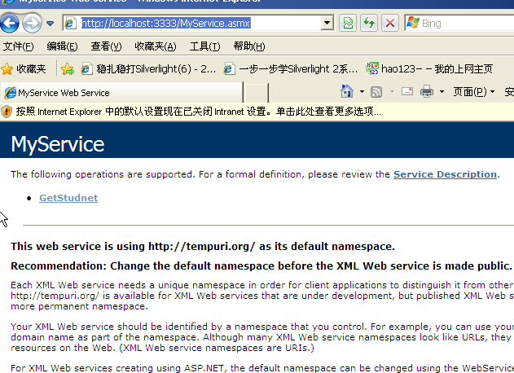The width and height of the screenshot is (514, 373).
Task: Click the information bar shield icon
Action: [x=7, y=112]
